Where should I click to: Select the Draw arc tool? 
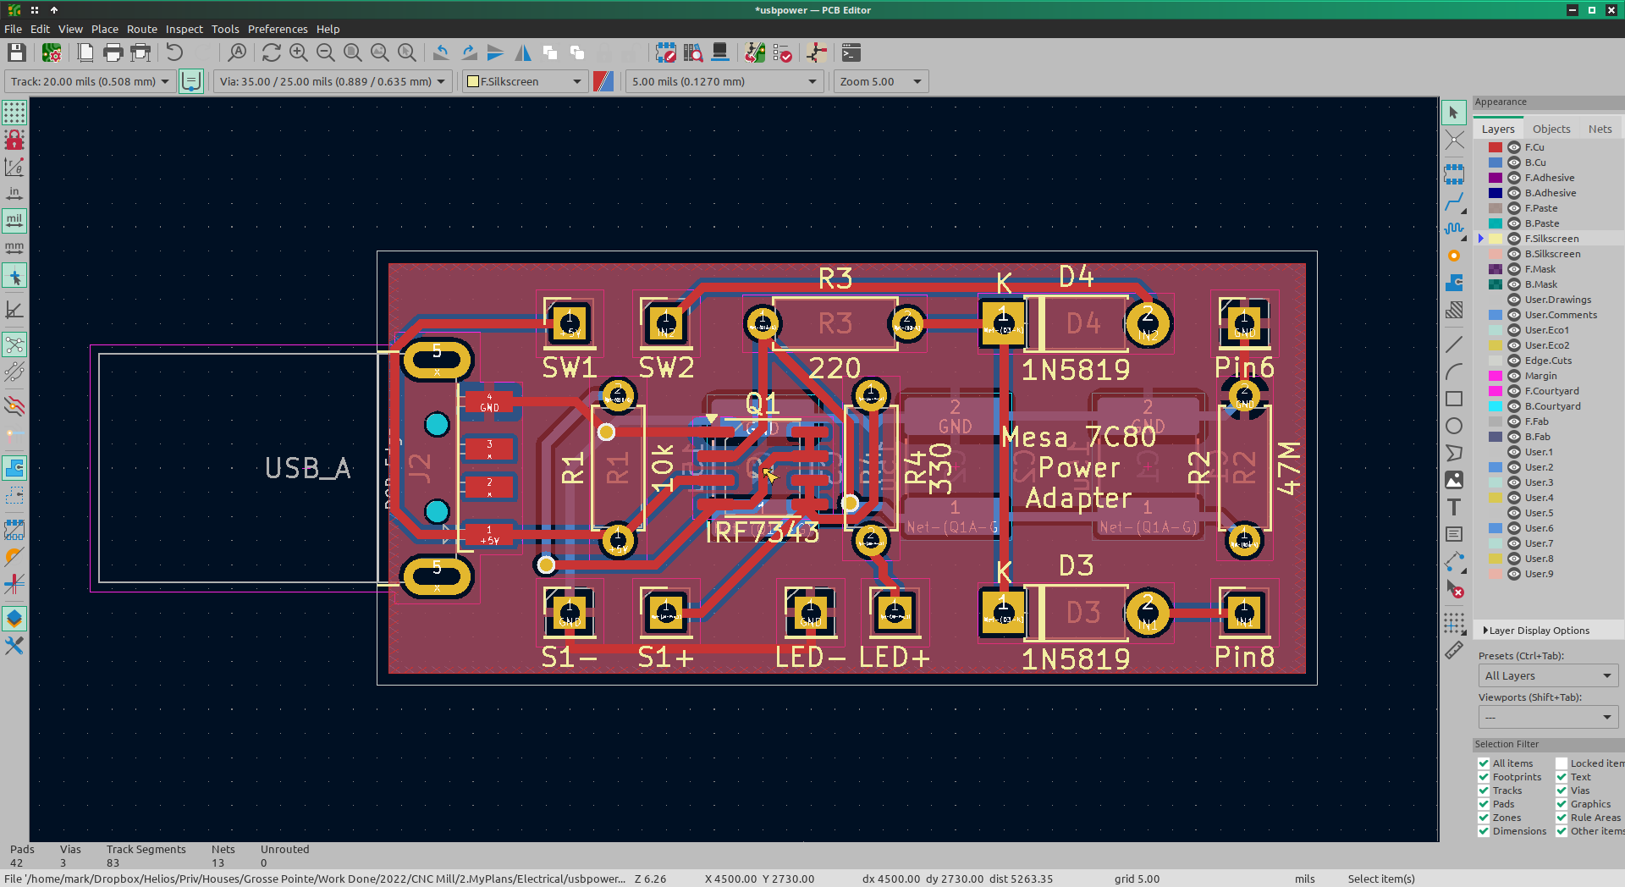click(1453, 372)
